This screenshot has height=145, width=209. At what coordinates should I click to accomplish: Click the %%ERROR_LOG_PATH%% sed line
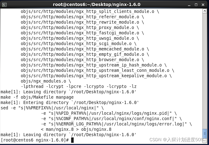(116, 124)
